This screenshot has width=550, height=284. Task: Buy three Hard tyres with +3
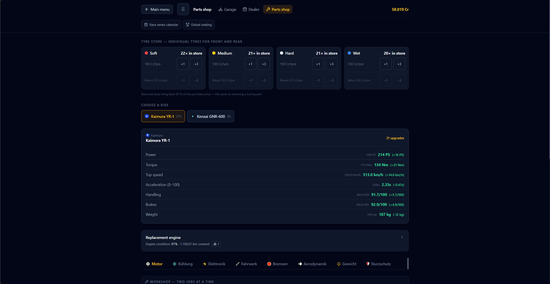331,64
